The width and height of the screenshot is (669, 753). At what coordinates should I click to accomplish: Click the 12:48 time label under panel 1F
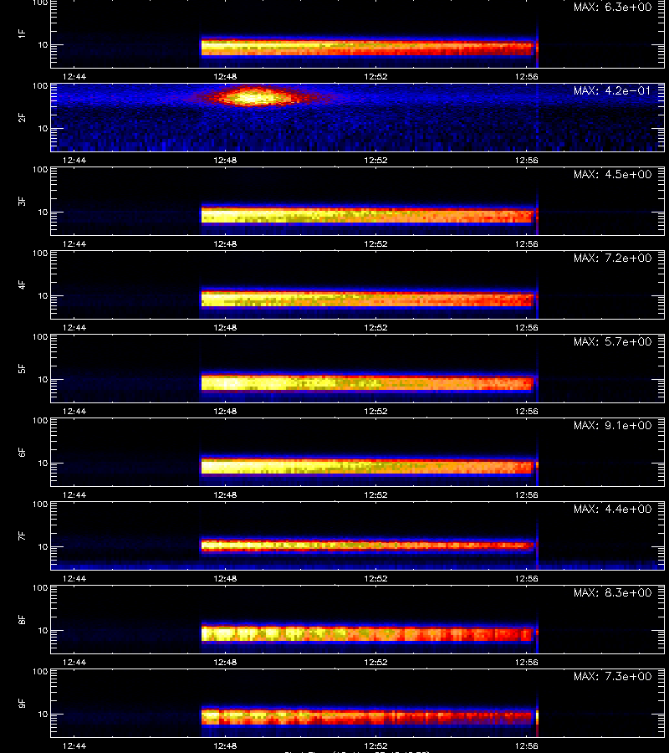(x=225, y=76)
